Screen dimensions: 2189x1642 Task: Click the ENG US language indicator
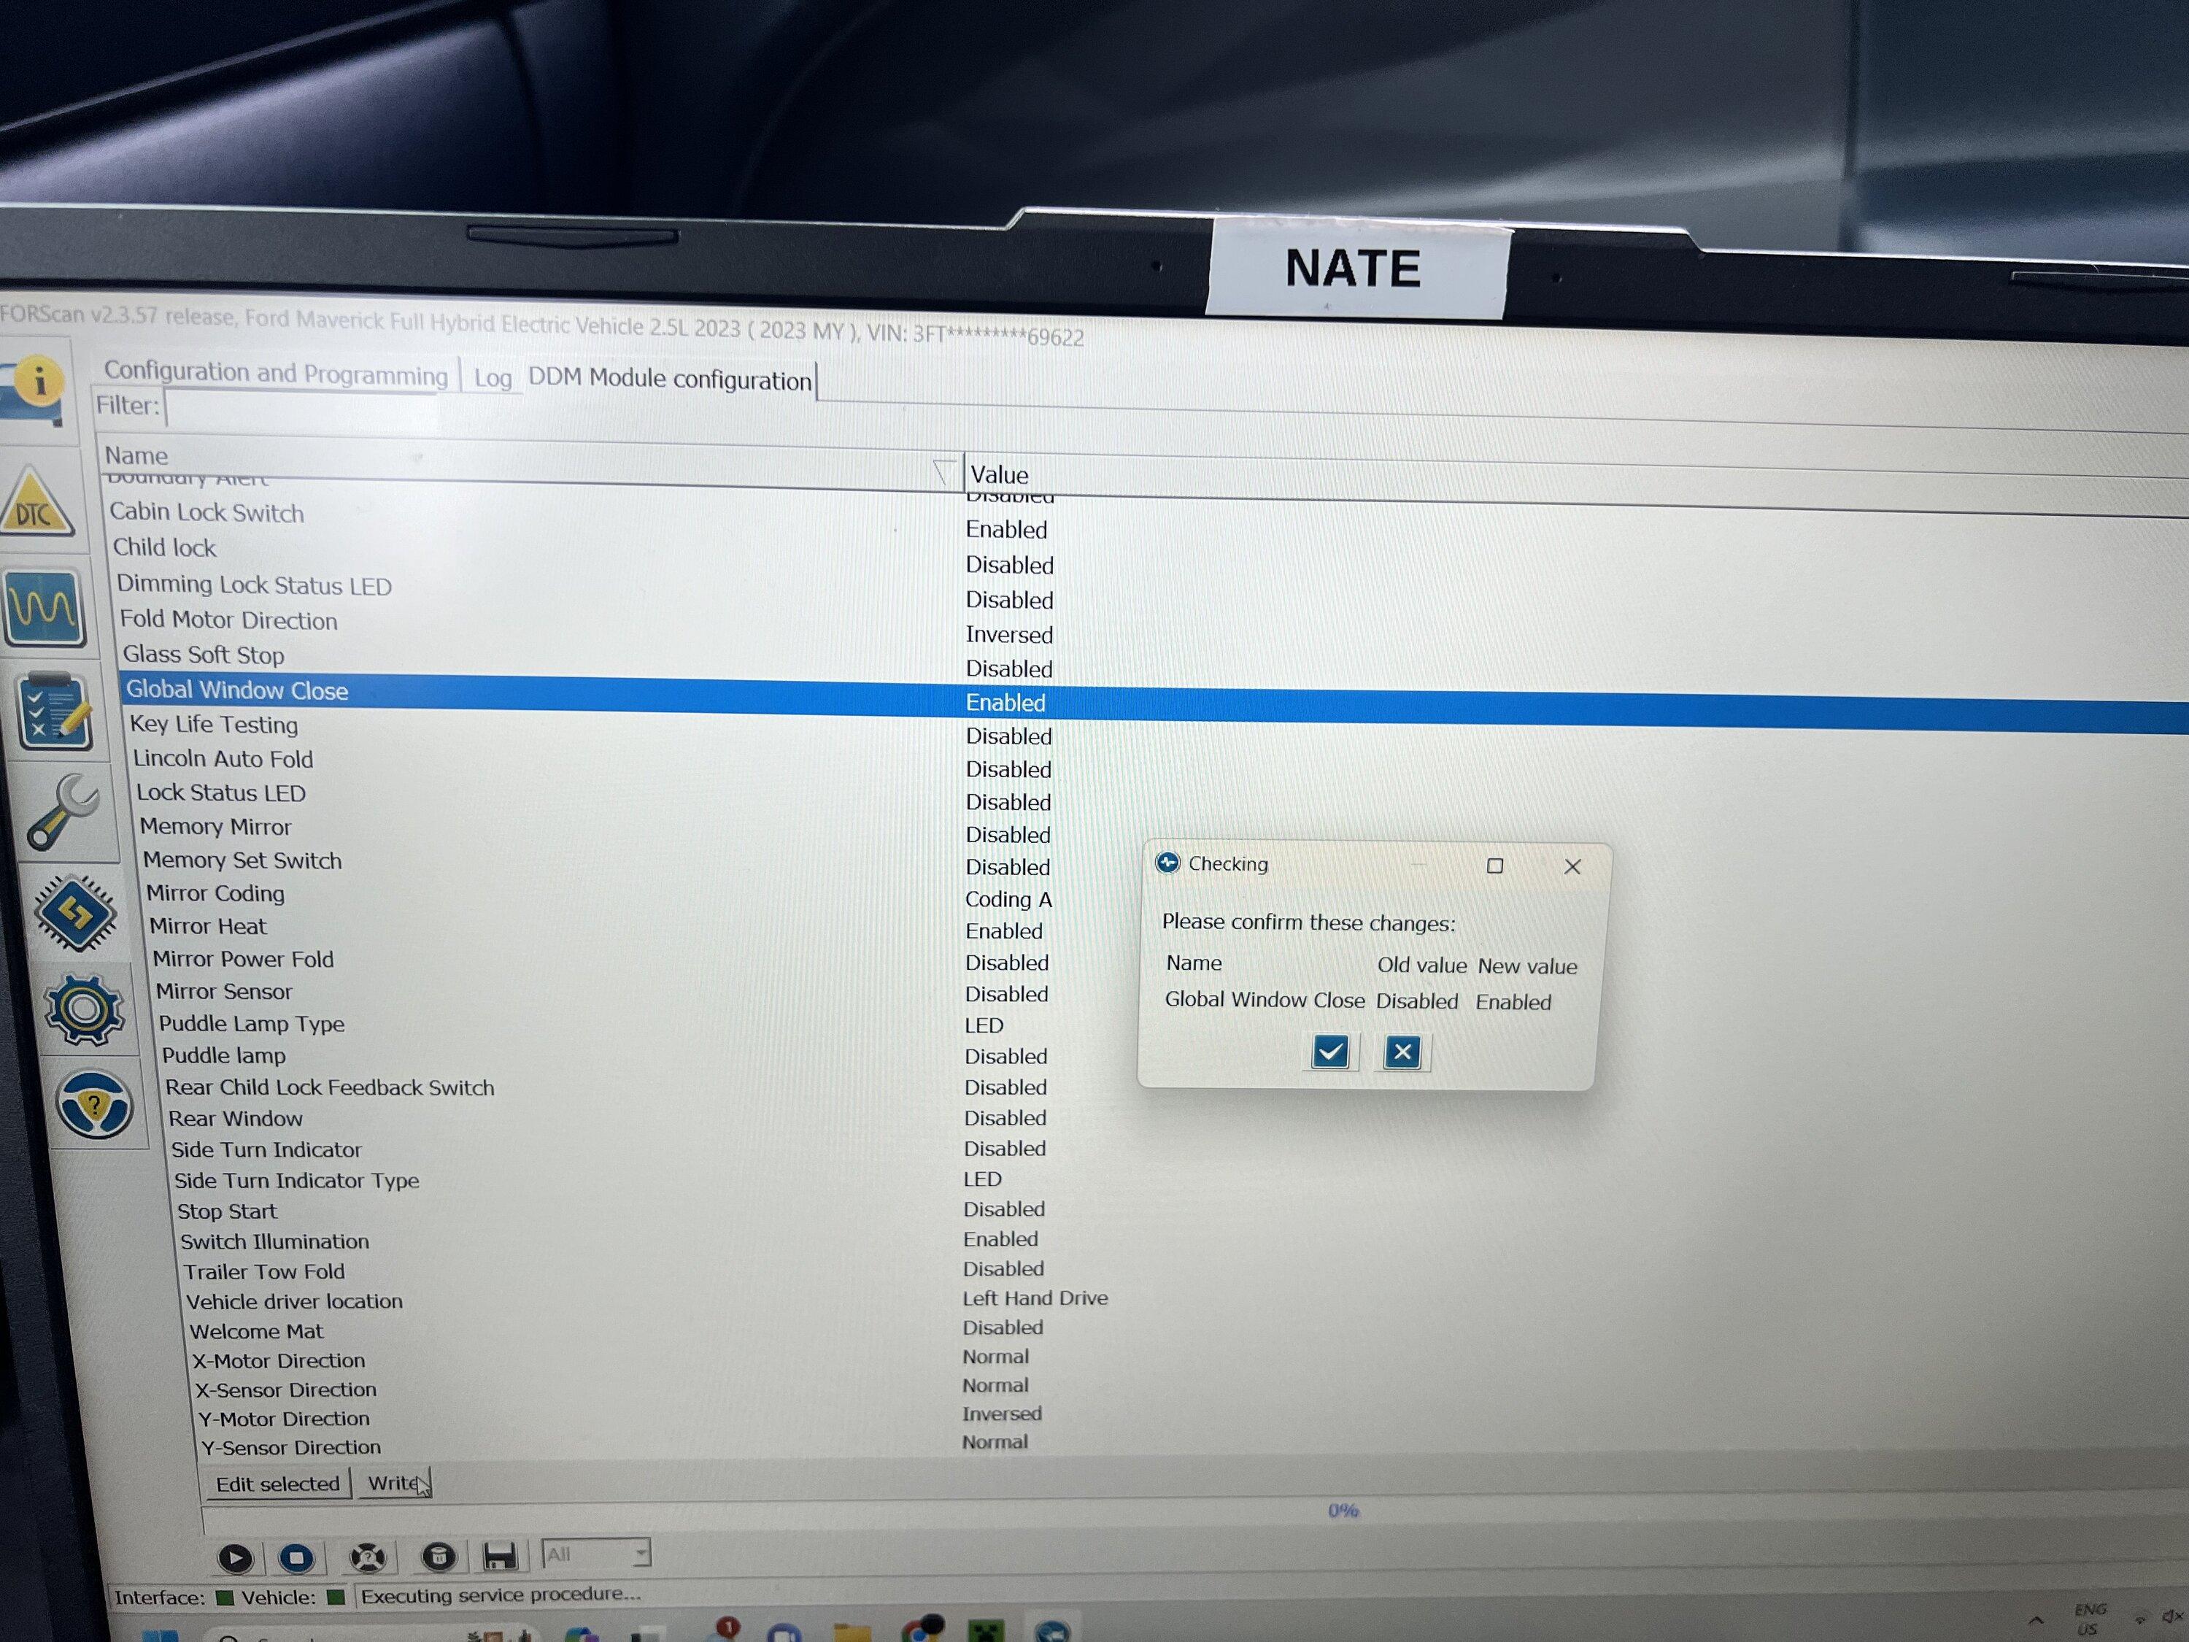click(x=2089, y=1619)
